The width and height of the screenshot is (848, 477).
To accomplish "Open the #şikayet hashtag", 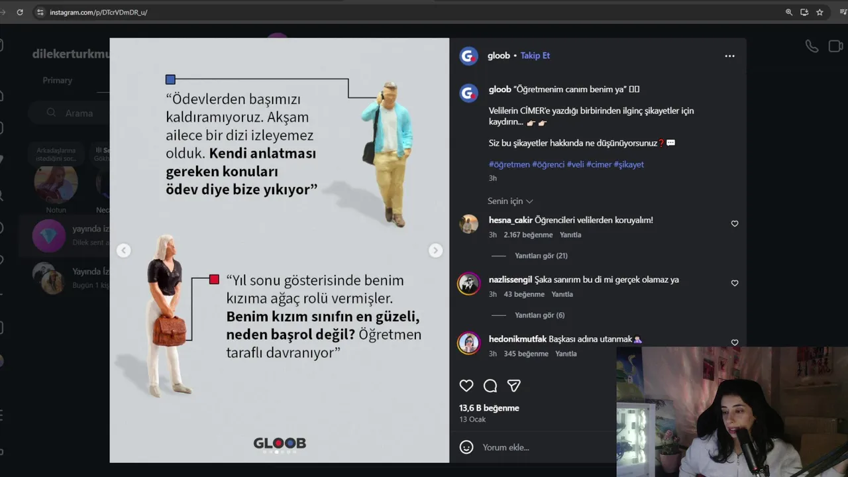I will coord(629,164).
